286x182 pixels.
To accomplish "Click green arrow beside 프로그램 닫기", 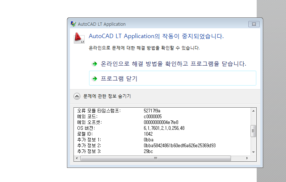I will click(x=95, y=78).
